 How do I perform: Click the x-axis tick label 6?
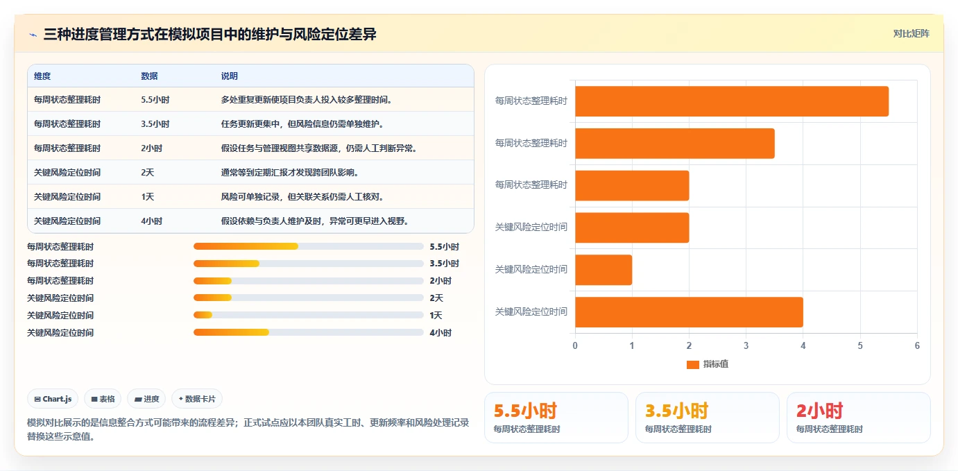[917, 345]
